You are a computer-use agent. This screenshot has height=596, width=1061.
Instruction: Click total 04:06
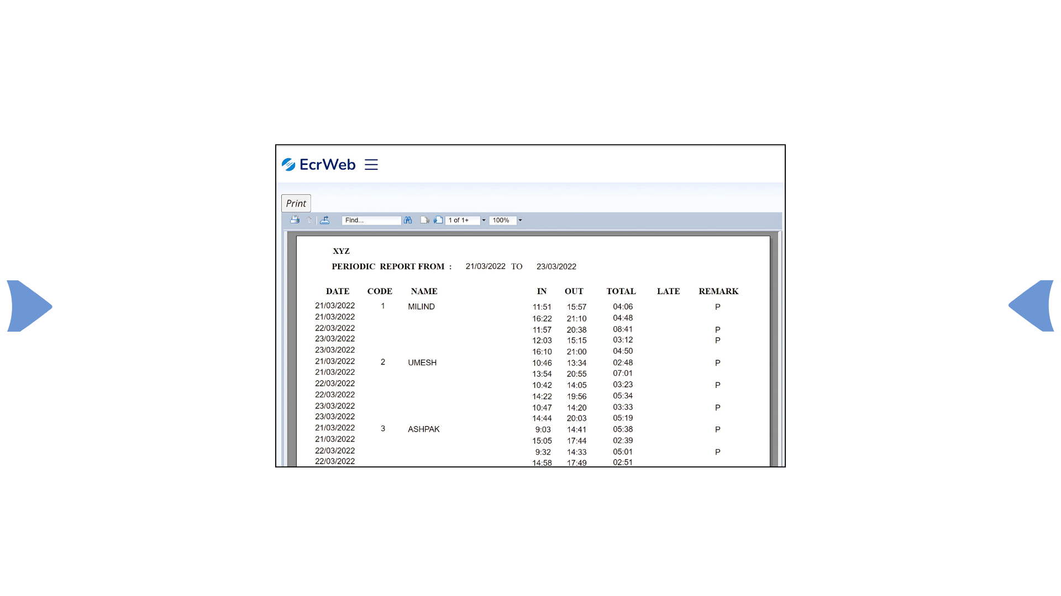click(x=623, y=307)
